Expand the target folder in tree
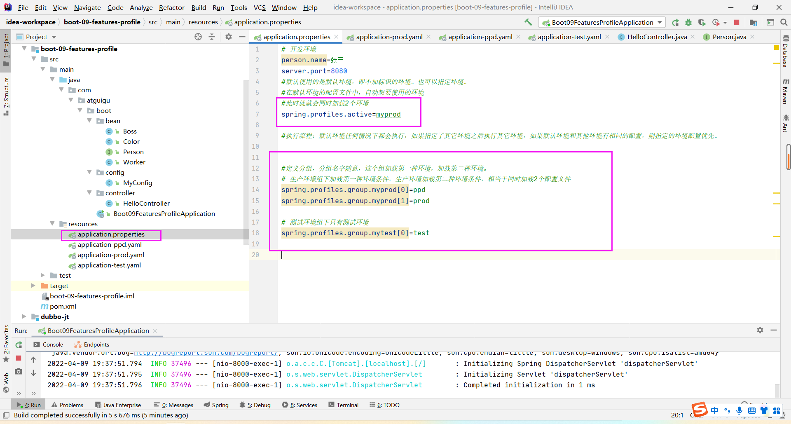The height and width of the screenshot is (424, 791). point(33,286)
